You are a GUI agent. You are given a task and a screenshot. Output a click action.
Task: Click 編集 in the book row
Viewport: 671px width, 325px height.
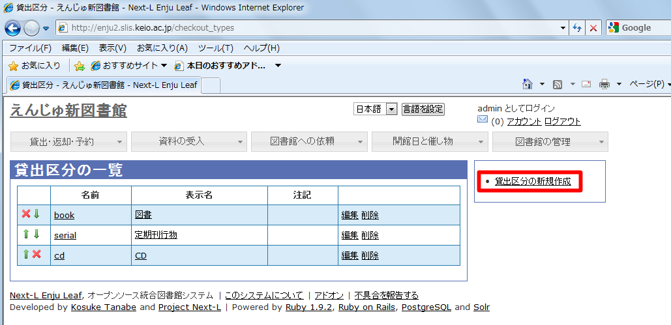(350, 215)
